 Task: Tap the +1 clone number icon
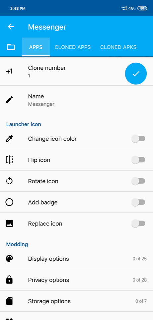[9, 71]
